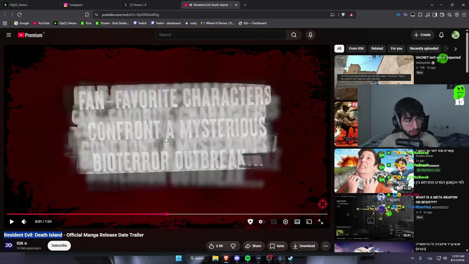The width and height of the screenshot is (469, 264).
Task: Open the Brave main hamburger menu
Action: tap(464, 15)
